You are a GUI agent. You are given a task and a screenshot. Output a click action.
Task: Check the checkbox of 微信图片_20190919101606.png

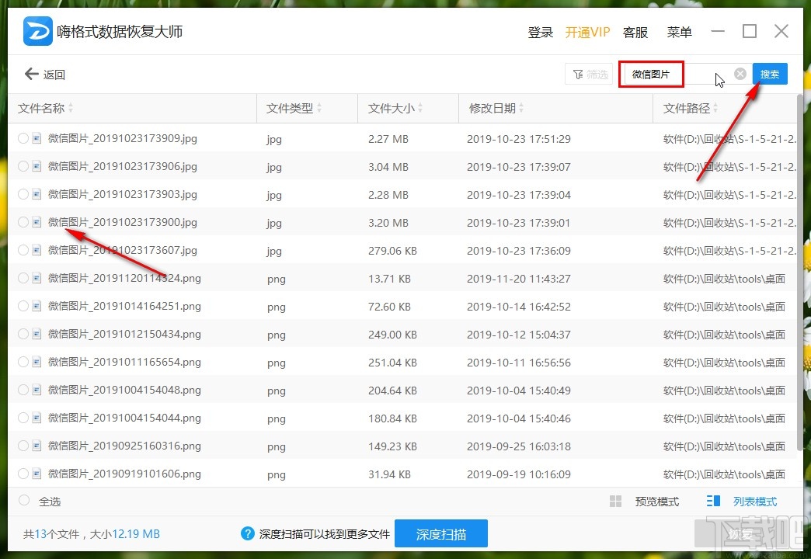point(23,474)
